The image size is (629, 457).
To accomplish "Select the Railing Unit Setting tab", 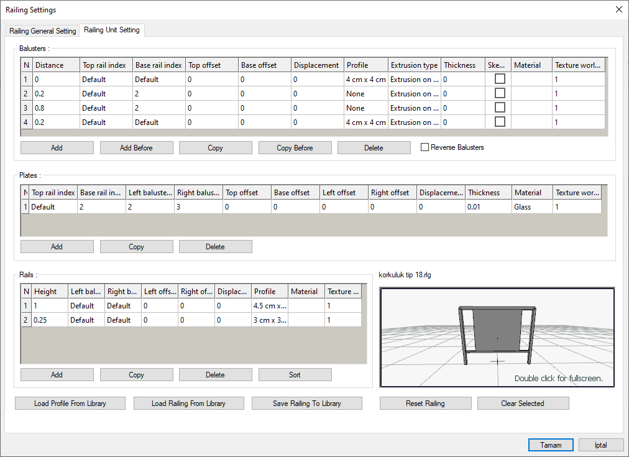I will [x=112, y=30].
